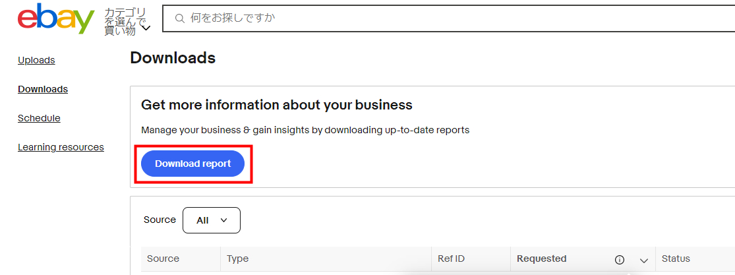Focus the 何をお探しですか search field
The image size is (735, 275).
click(x=449, y=18)
